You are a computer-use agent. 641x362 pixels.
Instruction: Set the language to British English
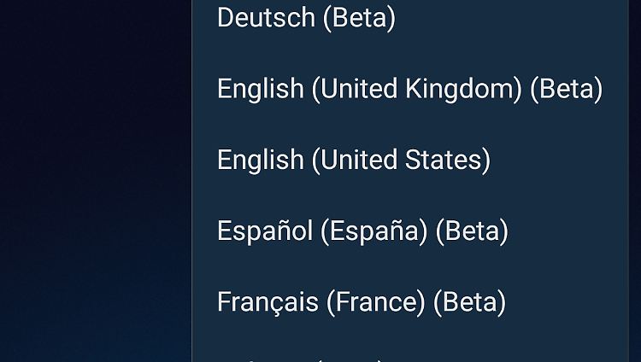pos(409,89)
